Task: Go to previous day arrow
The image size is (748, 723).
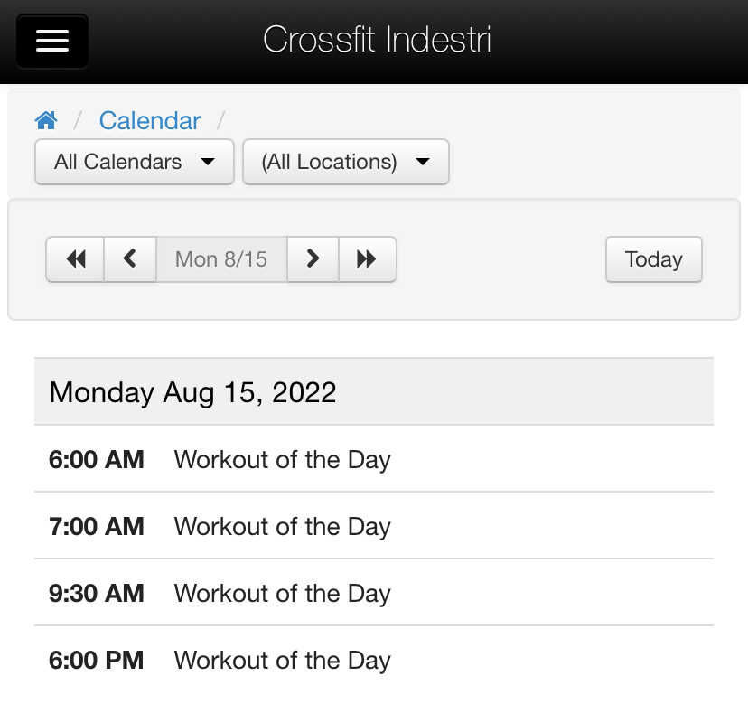Action: pos(130,259)
